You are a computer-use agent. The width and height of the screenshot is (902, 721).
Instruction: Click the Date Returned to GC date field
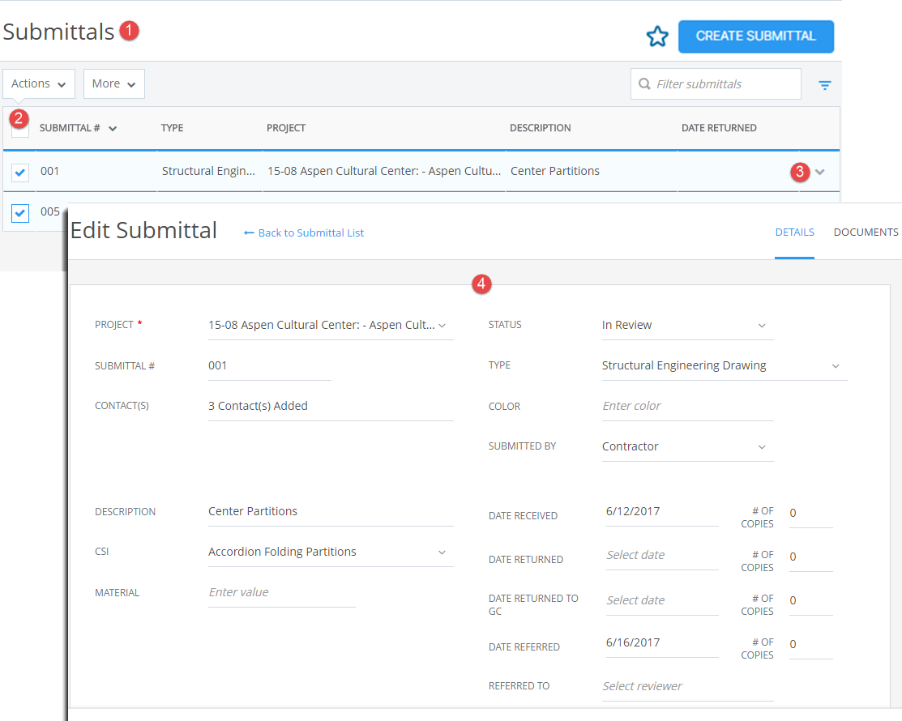(x=662, y=601)
